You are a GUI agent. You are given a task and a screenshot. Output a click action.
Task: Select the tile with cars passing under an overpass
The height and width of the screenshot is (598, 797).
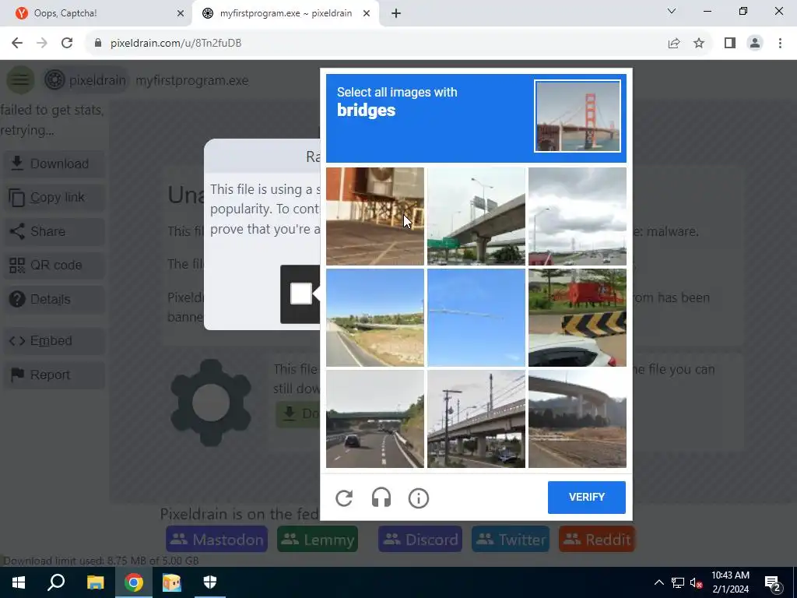click(x=375, y=418)
